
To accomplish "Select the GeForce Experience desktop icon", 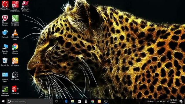I will pyautogui.click(x=5, y=91).
